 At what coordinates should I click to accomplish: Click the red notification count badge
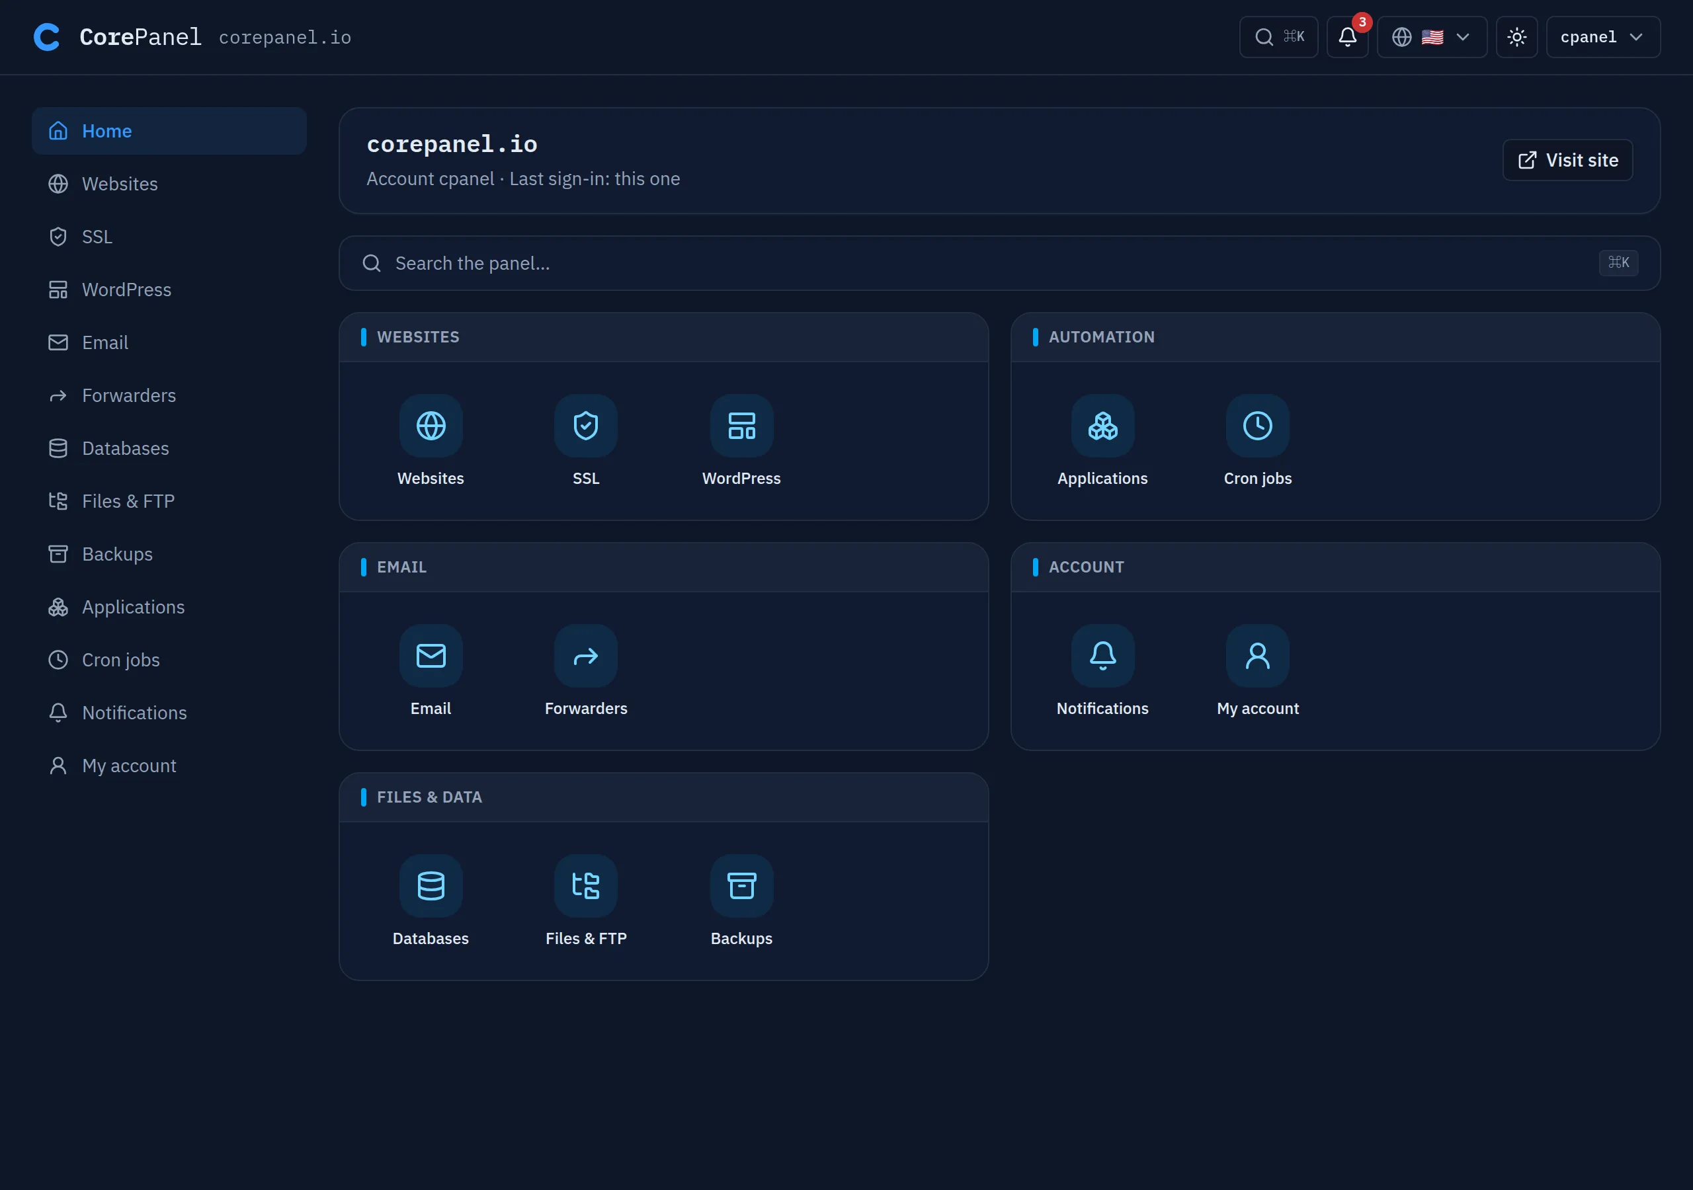pos(1362,22)
